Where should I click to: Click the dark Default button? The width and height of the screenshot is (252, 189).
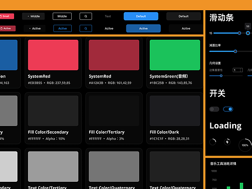pos(184,16)
